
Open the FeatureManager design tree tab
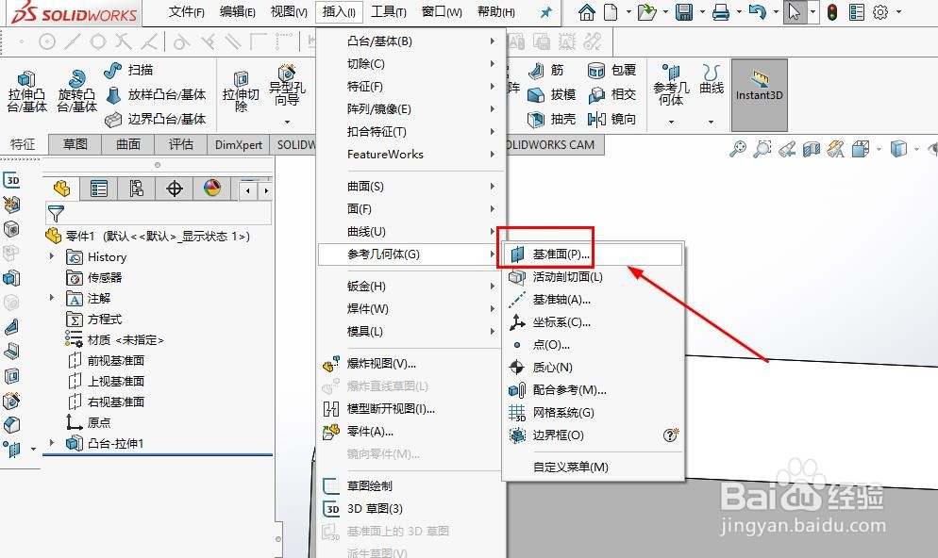pos(61,189)
